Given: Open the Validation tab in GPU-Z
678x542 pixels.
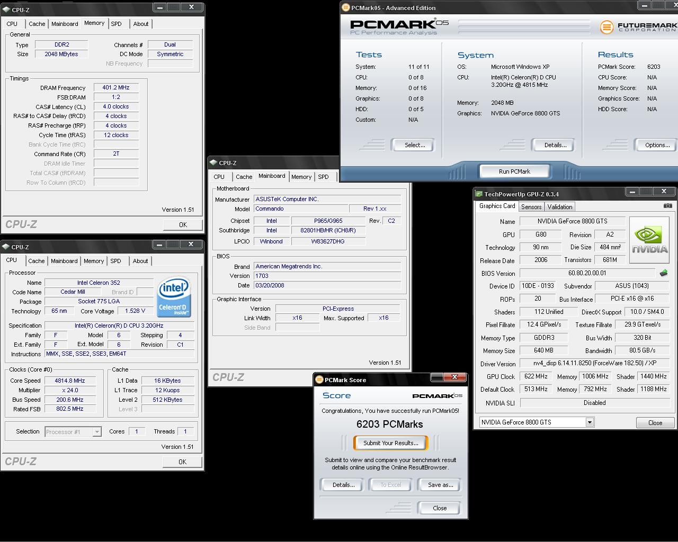Looking at the screenshot, I should tap(560, 207).
